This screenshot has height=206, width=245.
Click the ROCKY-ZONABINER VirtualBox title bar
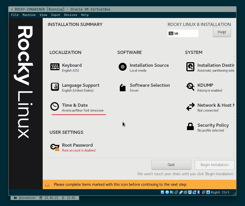point(122,9)
